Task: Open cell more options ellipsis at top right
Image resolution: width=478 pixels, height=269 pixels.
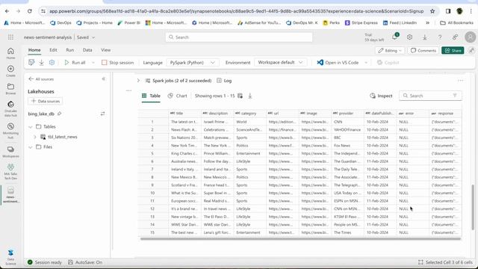Action: point(460,81)
